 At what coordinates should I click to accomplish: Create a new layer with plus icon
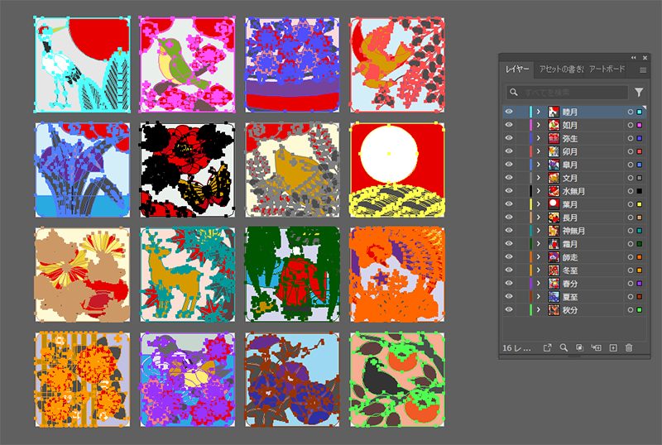tap(613, 348)
